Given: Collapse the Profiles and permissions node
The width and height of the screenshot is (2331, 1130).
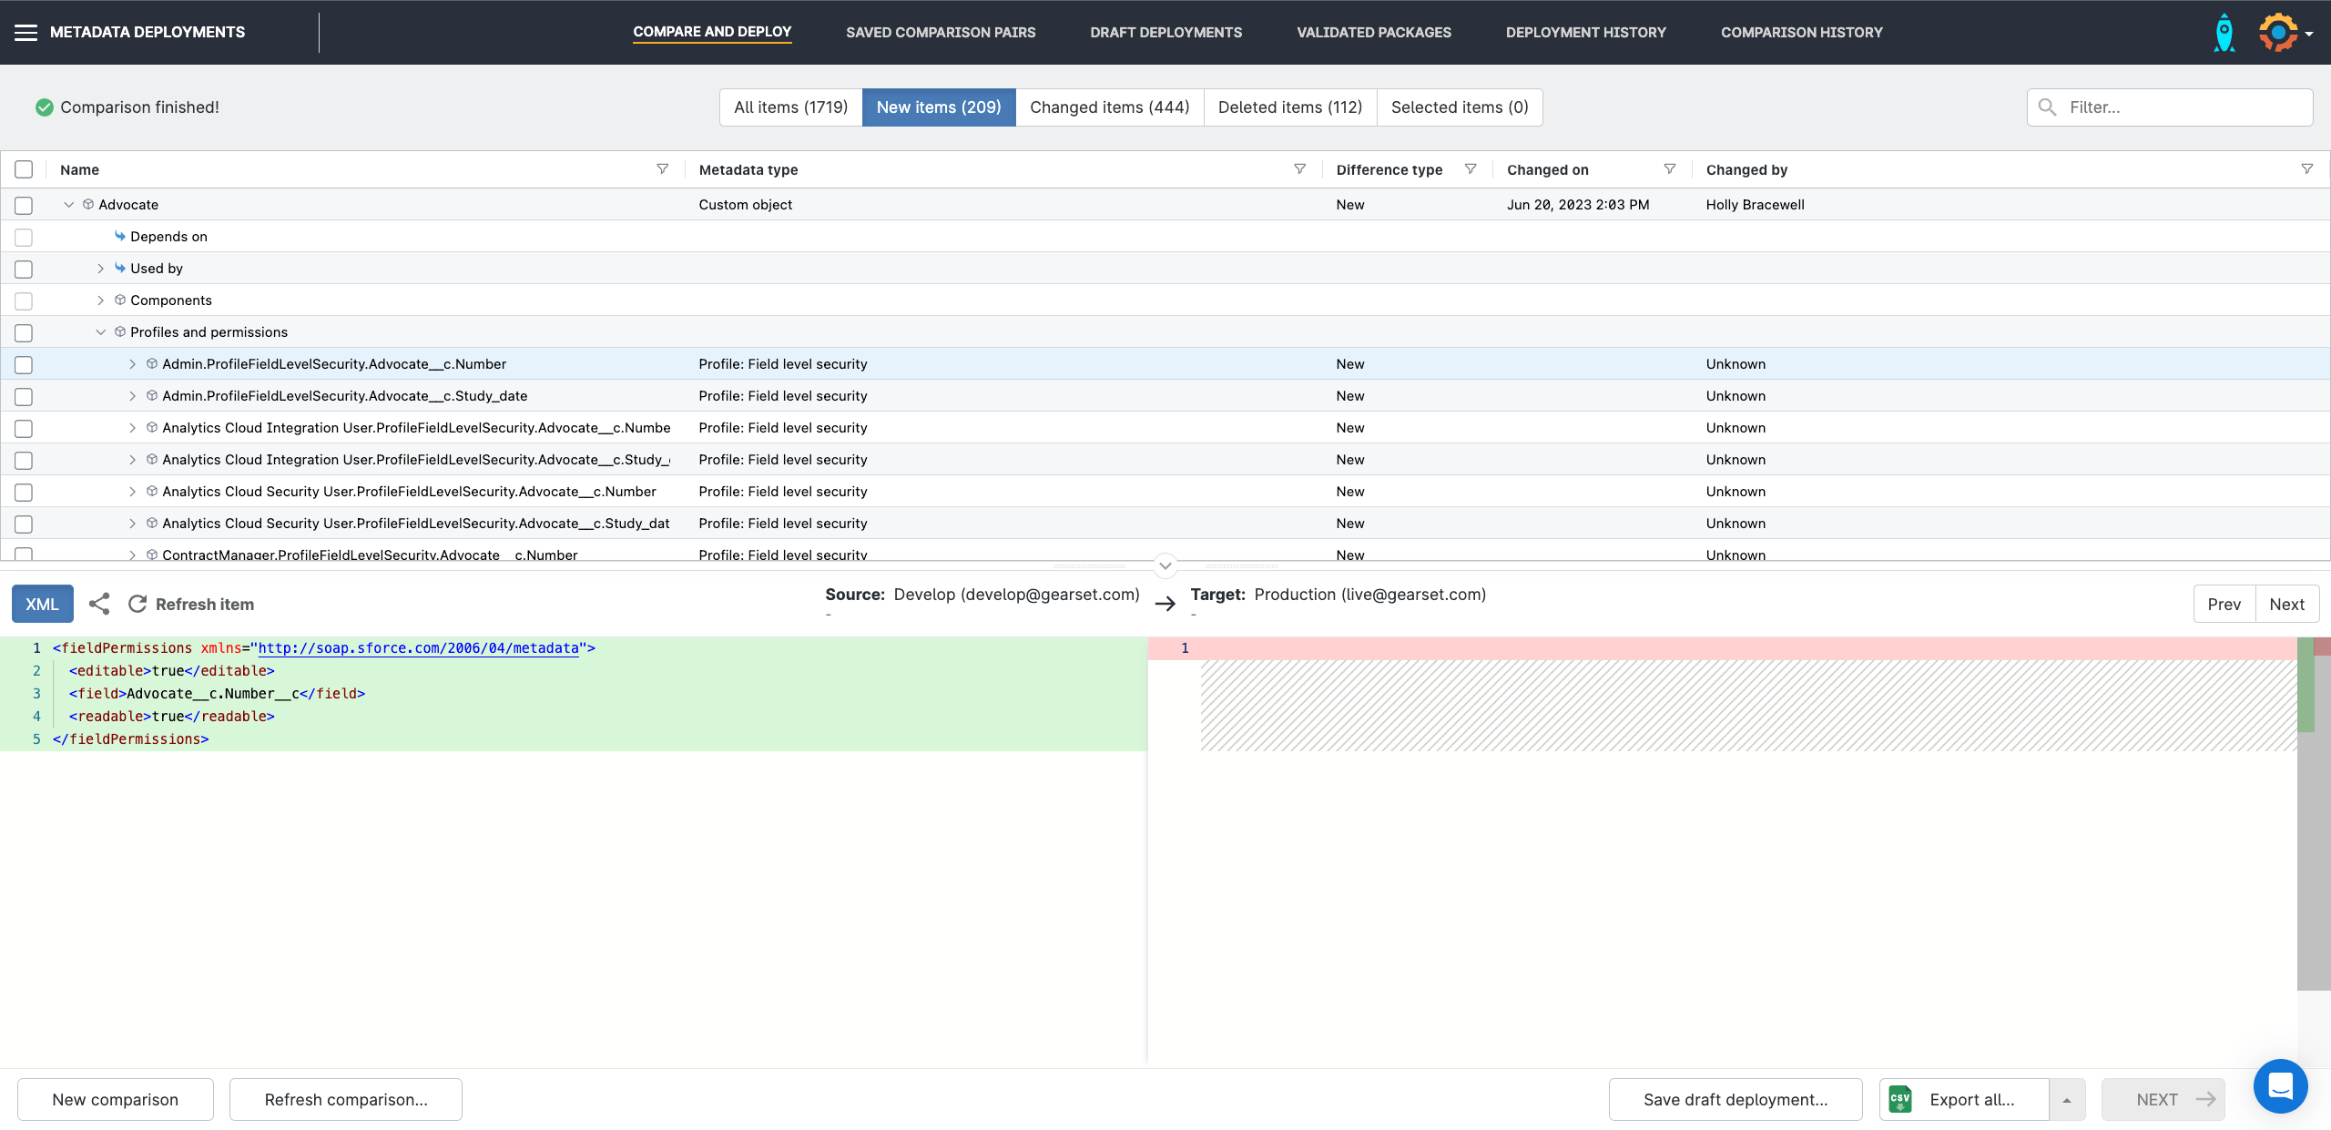Looking at the screenshot, I should coord(100,332).
